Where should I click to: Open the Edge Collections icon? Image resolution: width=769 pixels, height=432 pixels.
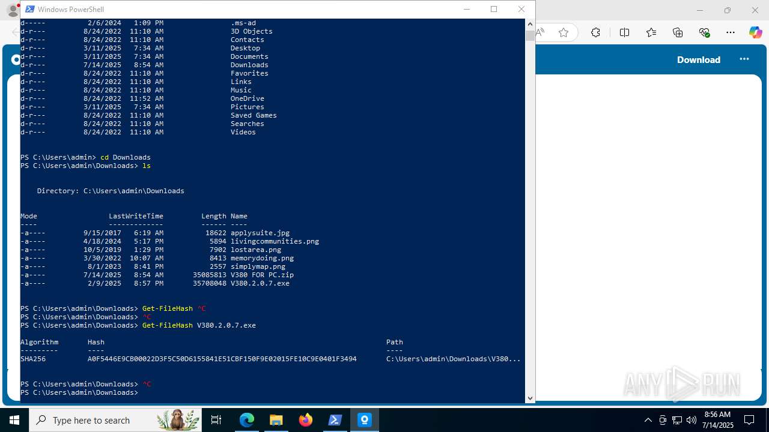[x=678, y=32]
